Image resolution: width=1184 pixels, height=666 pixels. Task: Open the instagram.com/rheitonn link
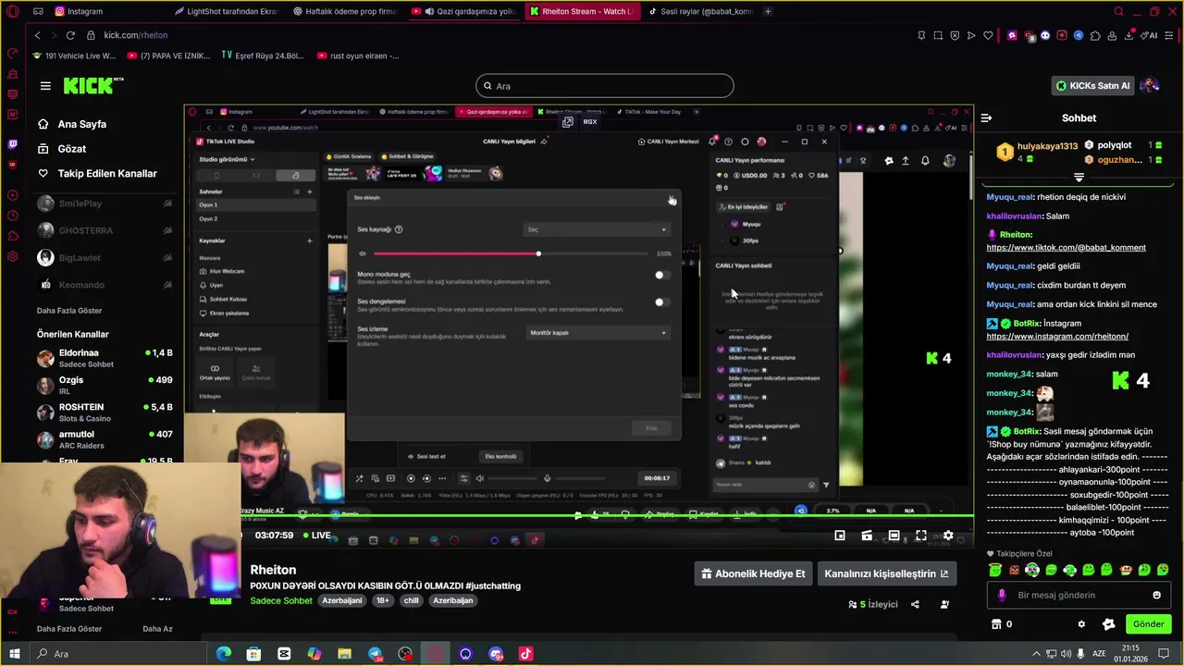[x=1057, y=337]
